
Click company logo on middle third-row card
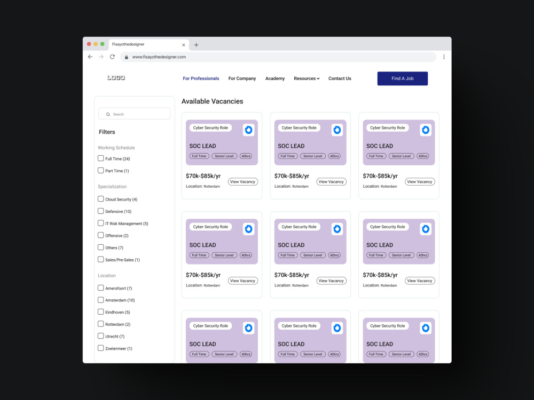[337, 328]
